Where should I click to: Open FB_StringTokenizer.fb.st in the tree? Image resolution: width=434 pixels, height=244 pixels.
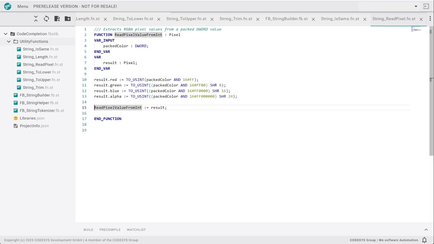tap(42, 110)
